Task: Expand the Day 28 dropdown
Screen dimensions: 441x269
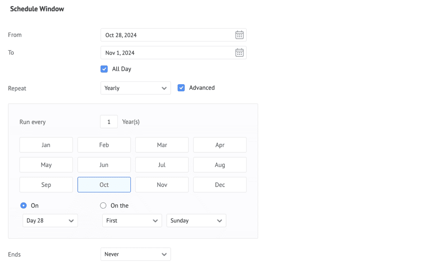Action: [50, 221]
